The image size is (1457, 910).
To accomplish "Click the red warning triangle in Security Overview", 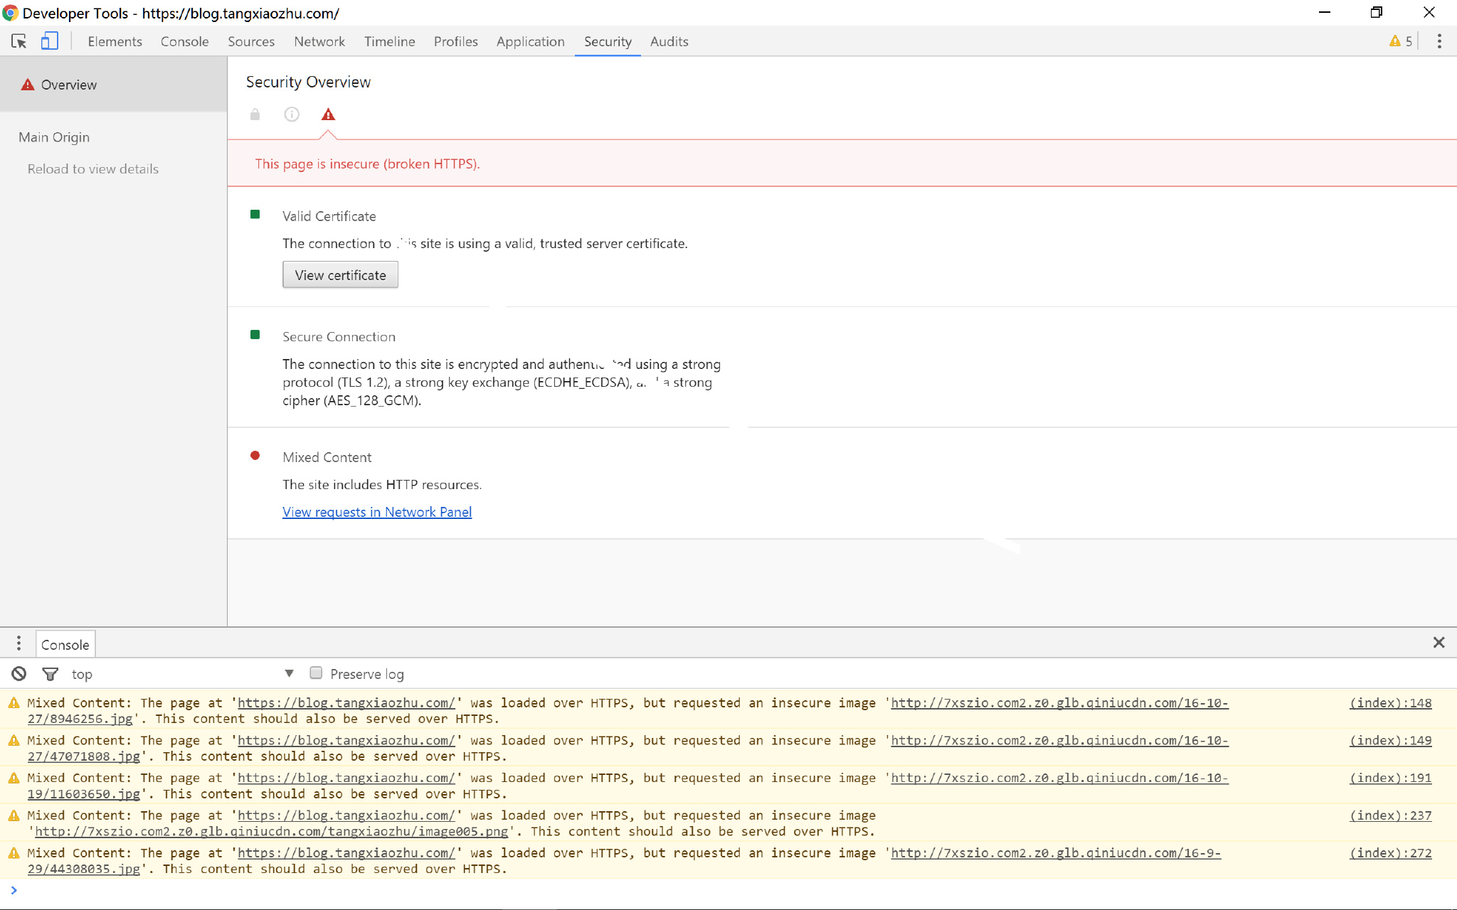I will click(x=328, y=114).
